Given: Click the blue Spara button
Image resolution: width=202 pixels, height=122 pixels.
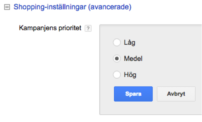Looking at the screenshot, I should [133, 94].
